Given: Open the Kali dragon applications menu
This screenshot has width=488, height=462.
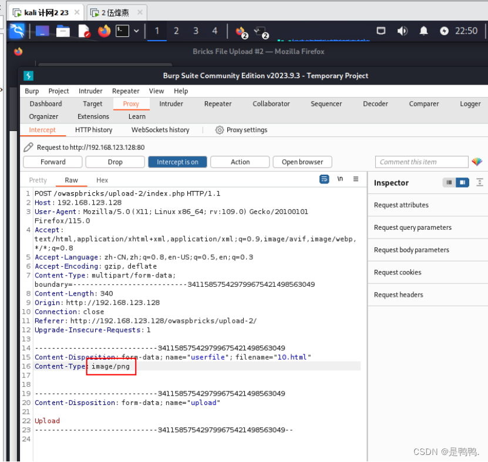Looking at the screenshot, I should [16, 31].
